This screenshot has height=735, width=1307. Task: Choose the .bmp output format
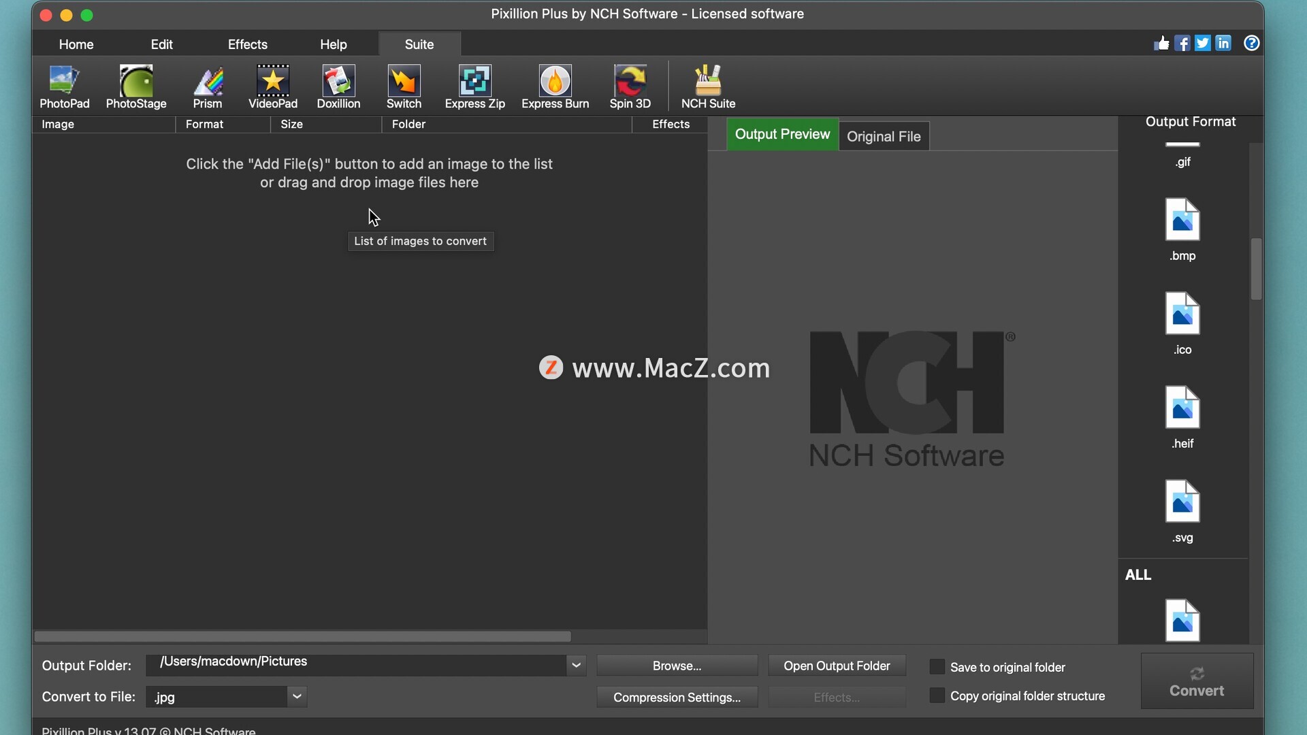[1182, 229]
